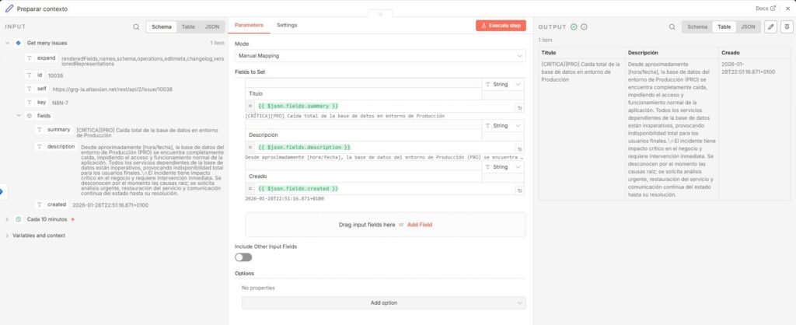Click the Add Field link
The image size is (796, 325).
coord(420,225)
